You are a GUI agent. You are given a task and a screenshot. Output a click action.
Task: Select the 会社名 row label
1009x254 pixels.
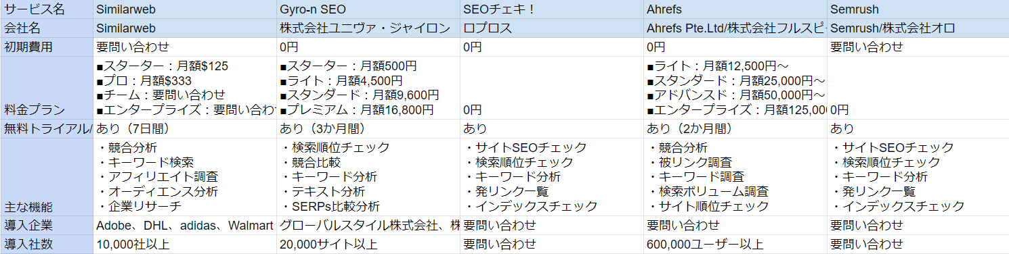pos(47,28)
